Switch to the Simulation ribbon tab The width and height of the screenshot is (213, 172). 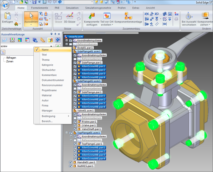(72, 8)
